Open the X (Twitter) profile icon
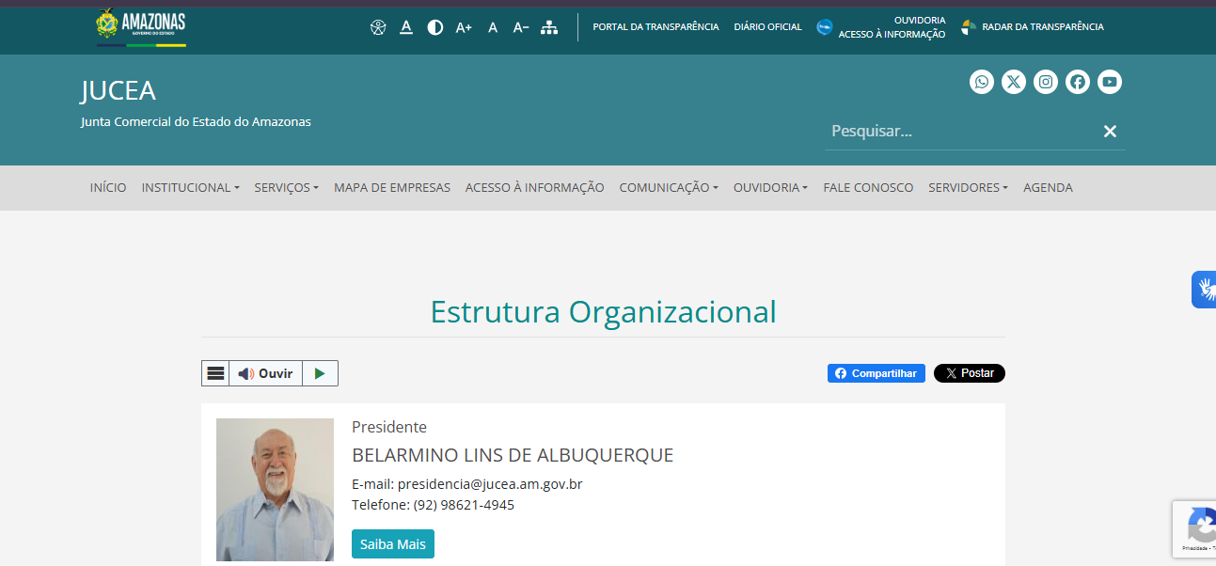Image resolution: width=1216 pixels, height=566 pixels. 1014,82
